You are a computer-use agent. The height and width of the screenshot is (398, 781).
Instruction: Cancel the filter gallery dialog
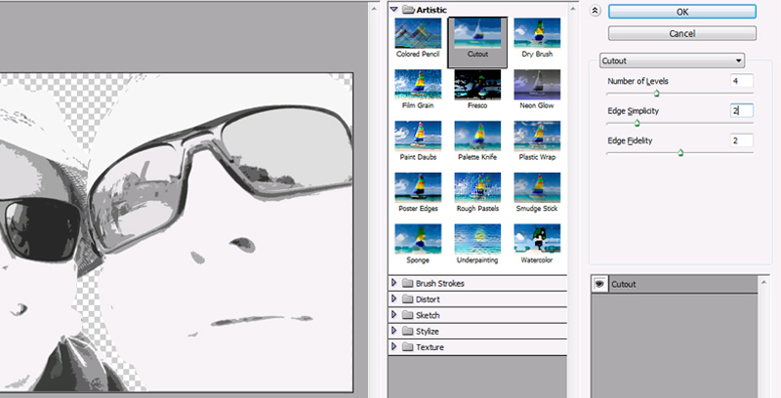(682, 34)
